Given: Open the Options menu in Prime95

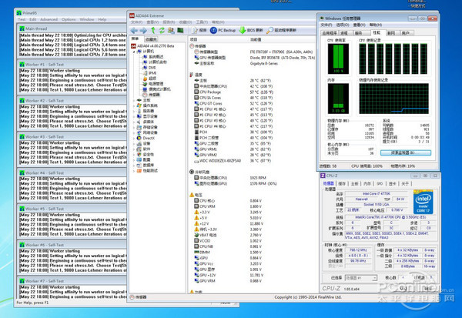Looking at the screenshot, I should (69, 18).
